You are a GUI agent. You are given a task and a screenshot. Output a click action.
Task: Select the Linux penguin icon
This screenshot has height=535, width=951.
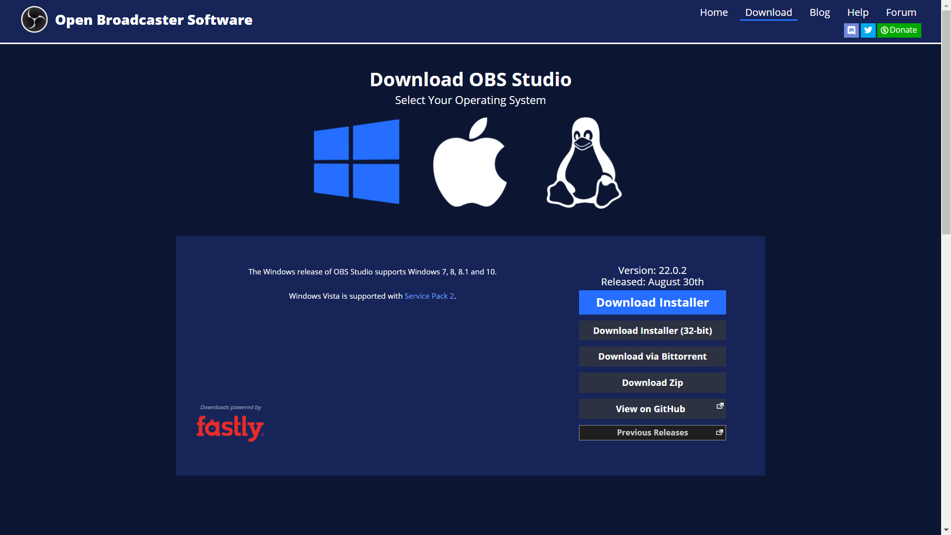tap(584, 163)
